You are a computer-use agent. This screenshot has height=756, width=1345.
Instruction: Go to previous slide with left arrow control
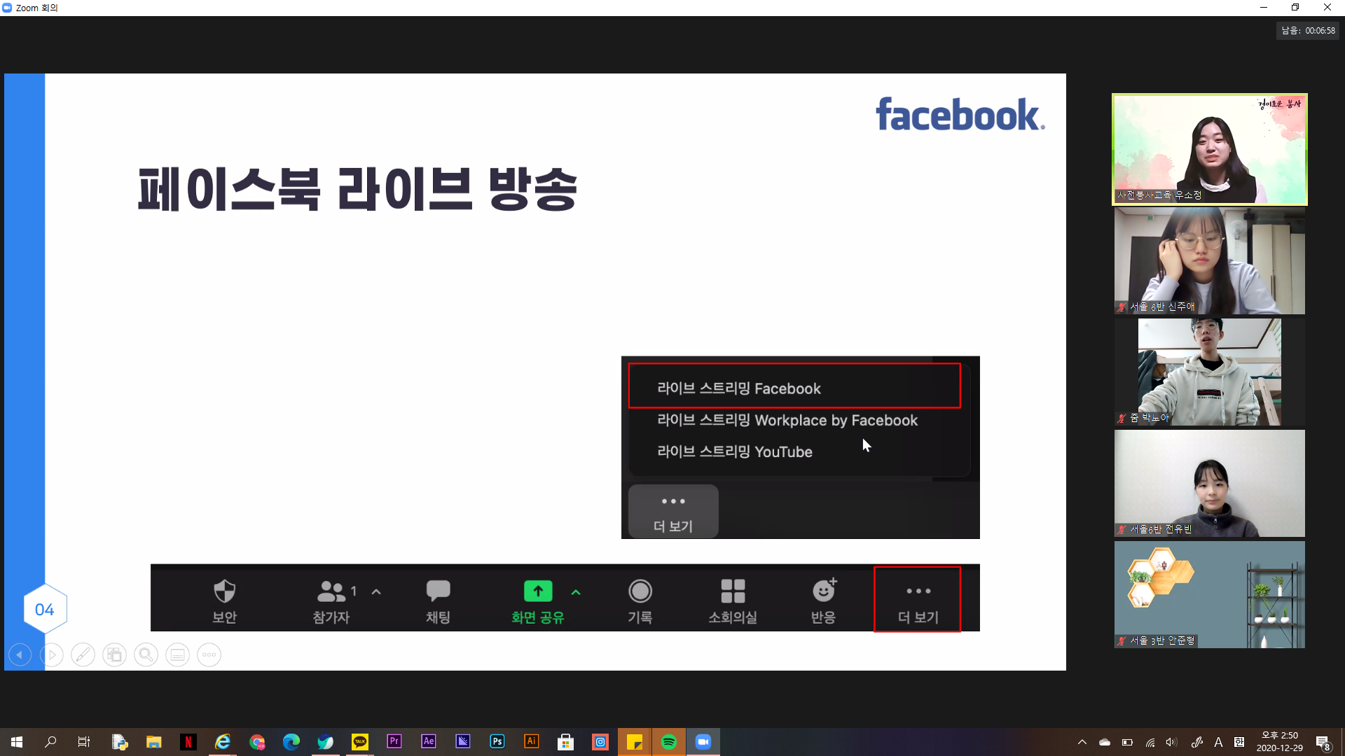point(20,655)
